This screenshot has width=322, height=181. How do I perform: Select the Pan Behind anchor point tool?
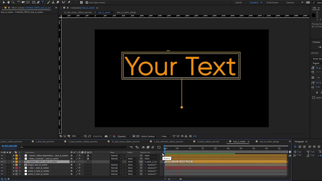28,2
